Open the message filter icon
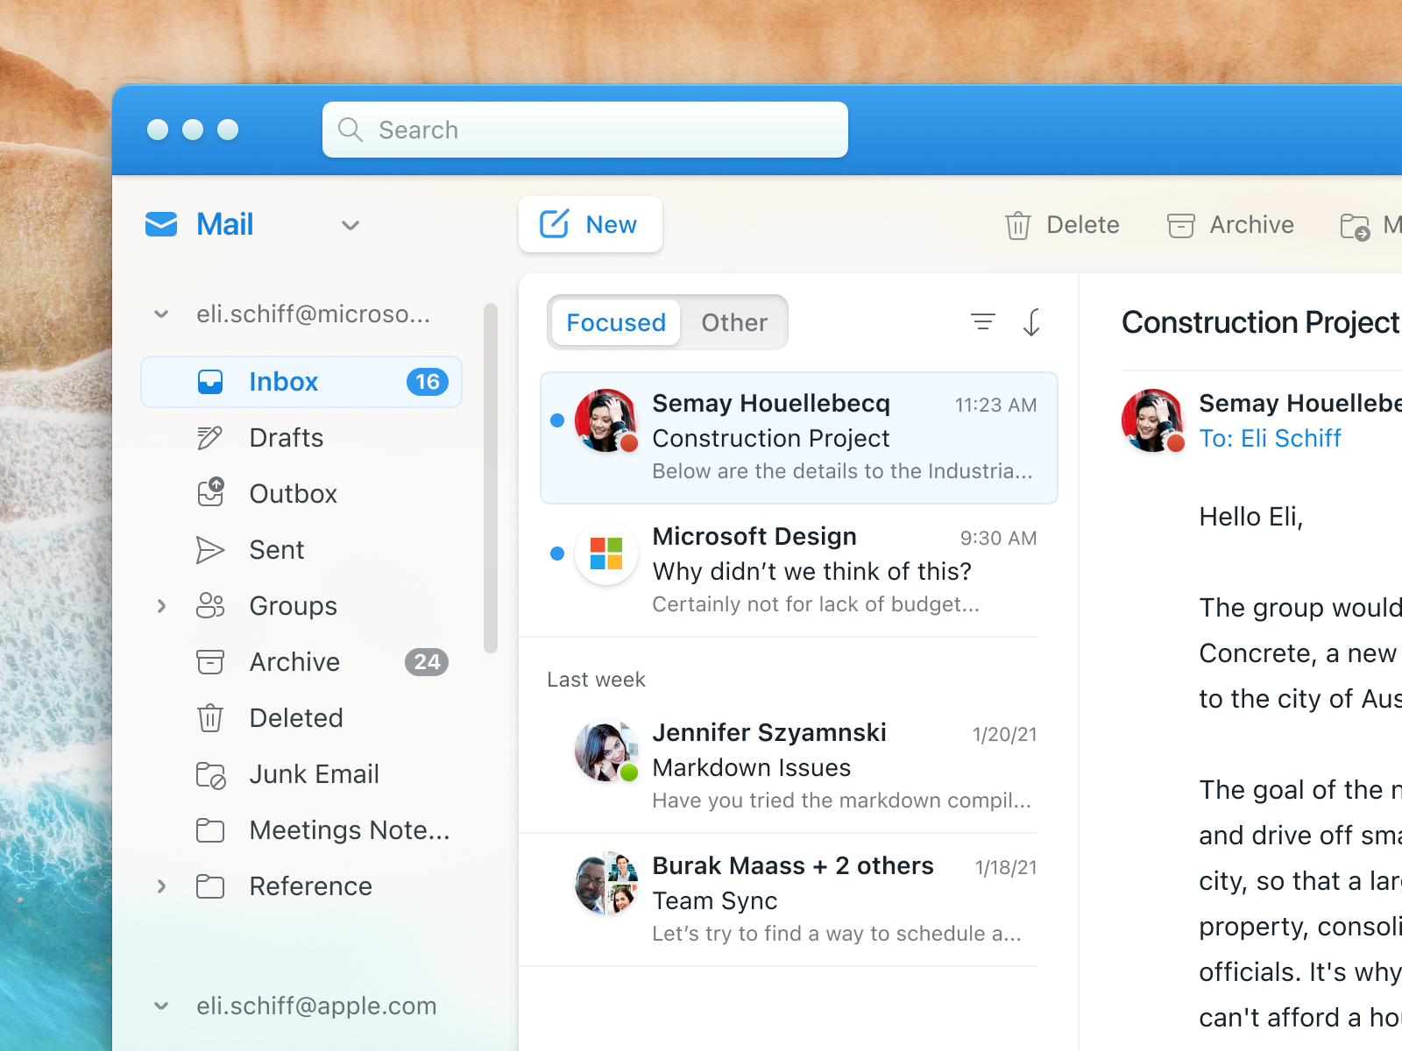The image size is (1402, 1051). [983, 322]
